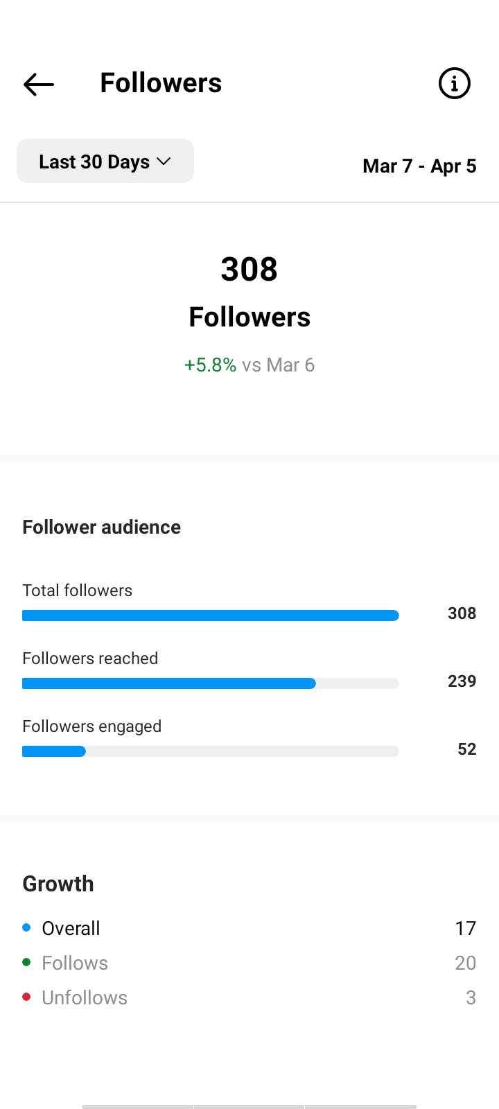Click the Followers reached progress bar

(x=211, y=683)
